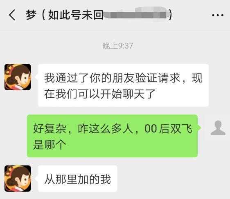Open the three-dots chat options menu
Screen dimensions: 230x199
pos(218,15)
